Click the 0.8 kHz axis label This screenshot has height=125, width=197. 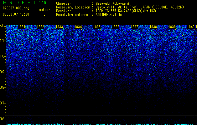pos(3,87)
